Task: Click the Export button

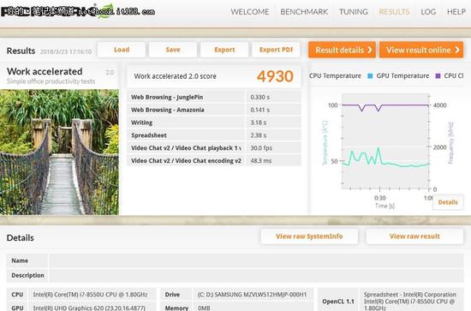Action: pos(224,50)
